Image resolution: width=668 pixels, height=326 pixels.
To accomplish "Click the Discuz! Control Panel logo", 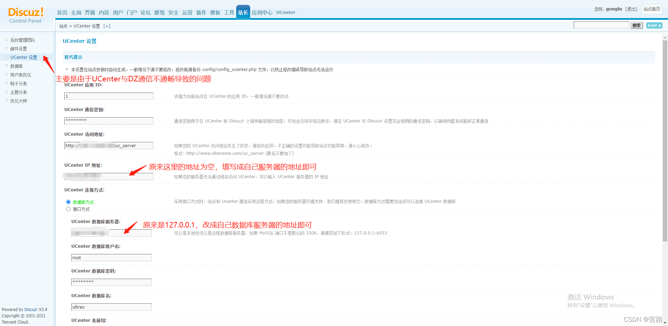I will (x=26, y=15).
